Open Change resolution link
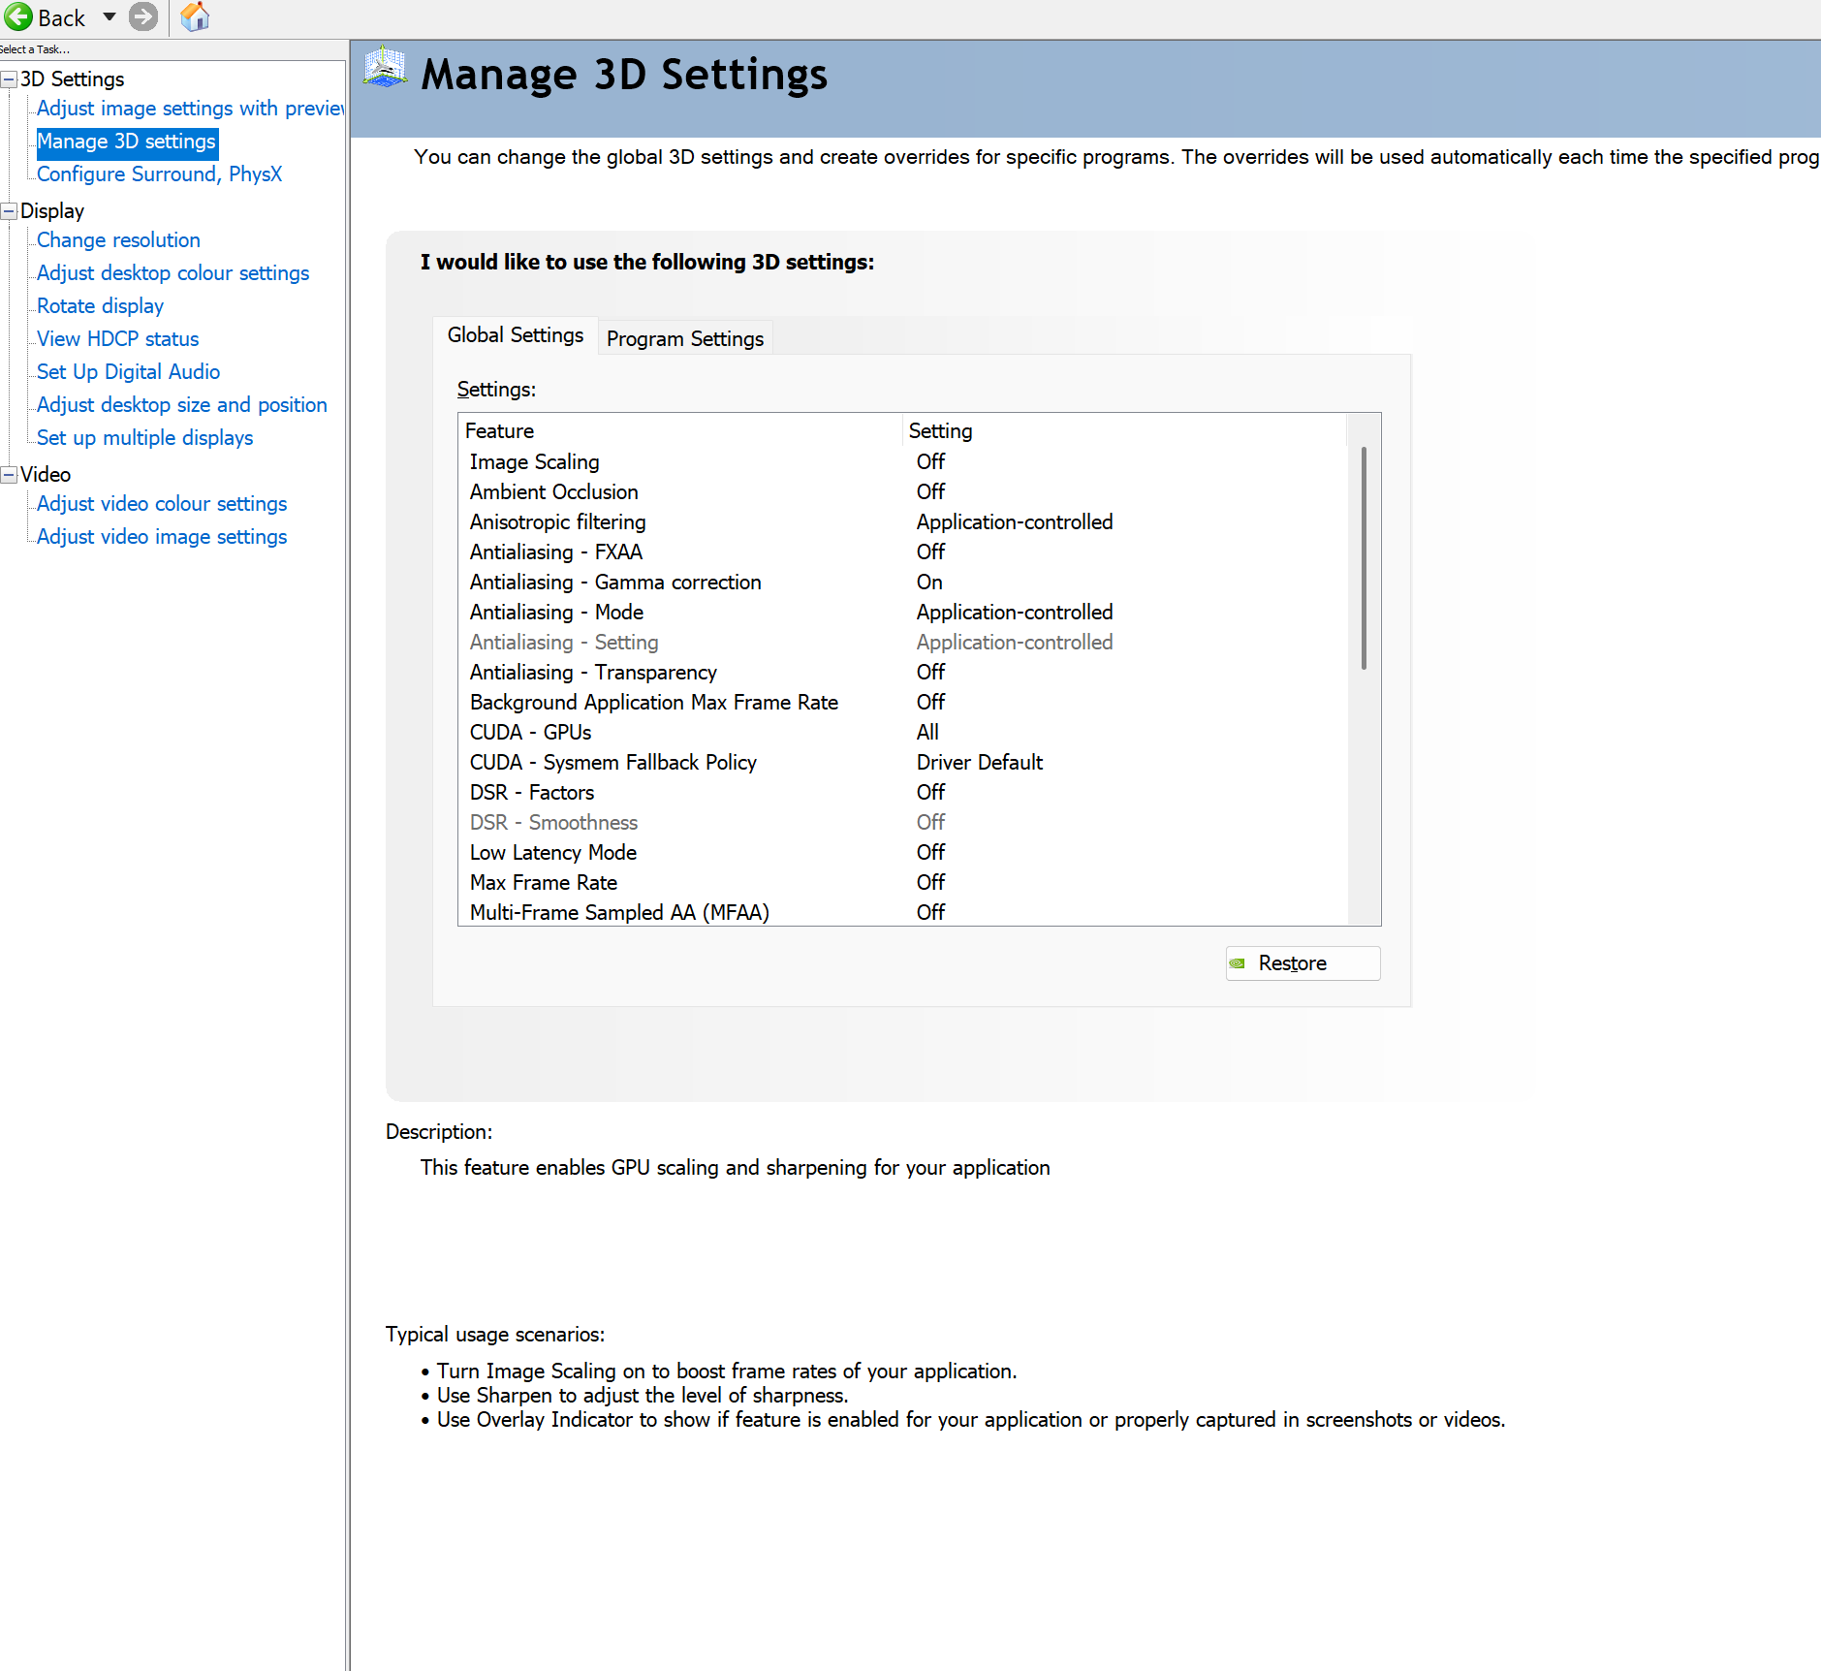Viewport: 1821px width, 1671px height. (x=118, y=240)
